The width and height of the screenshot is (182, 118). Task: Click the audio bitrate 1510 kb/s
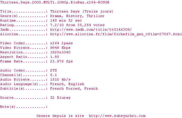pyautogui.click(x=60, y=79)
